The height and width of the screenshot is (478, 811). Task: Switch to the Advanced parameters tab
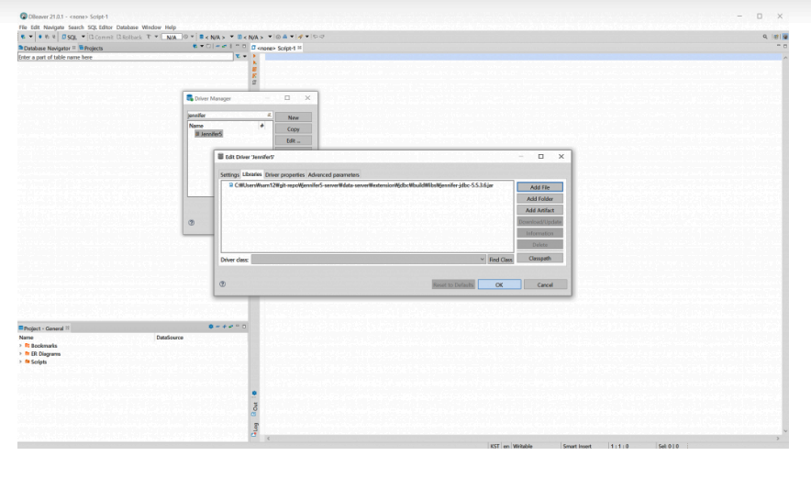pos(333,174)
